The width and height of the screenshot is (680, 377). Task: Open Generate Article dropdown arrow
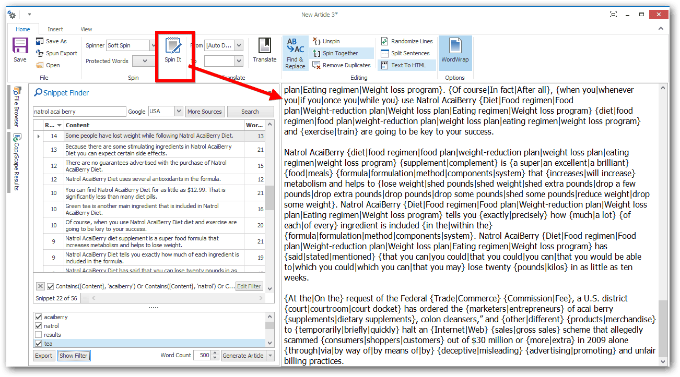(270, 356)
